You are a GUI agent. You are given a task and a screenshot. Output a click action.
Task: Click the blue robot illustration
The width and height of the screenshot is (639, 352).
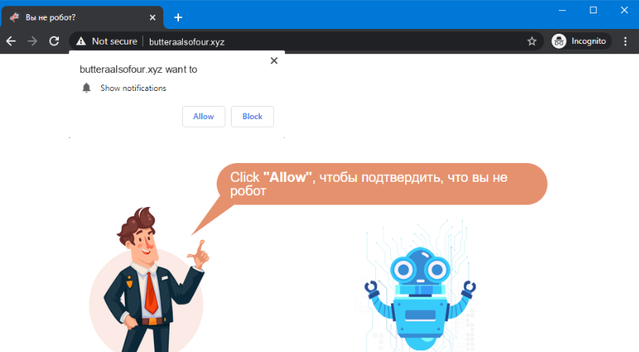coord(420,298)
